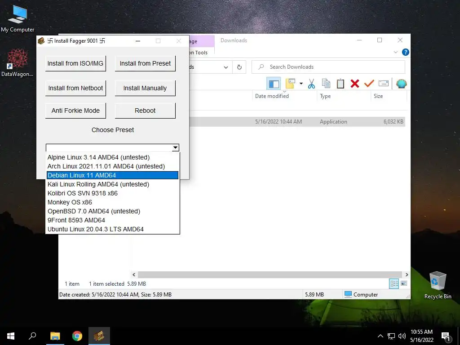Open the volume speaker icon

(402, 336)
